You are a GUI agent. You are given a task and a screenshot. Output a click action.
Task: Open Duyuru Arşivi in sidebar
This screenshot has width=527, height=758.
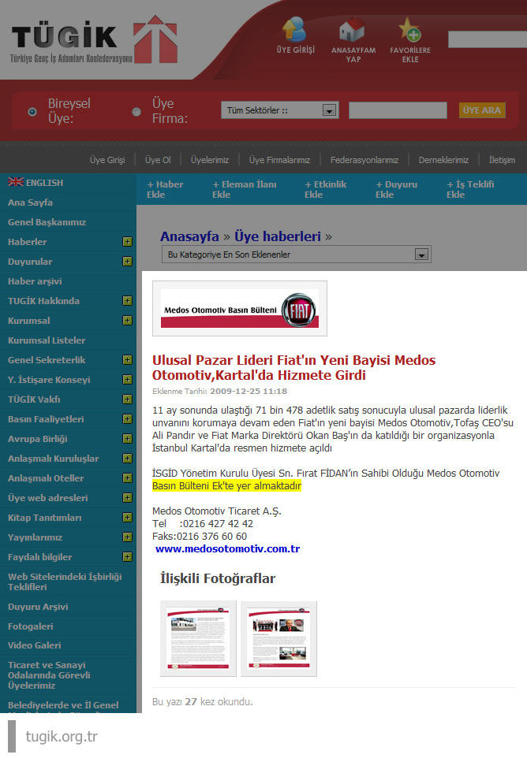(x=38, y=607)
